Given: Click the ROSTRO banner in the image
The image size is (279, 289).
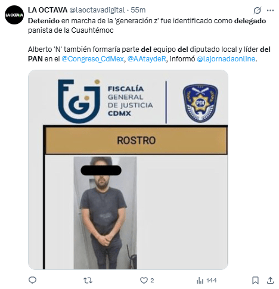Looking at the screenshot, I should (x=137, y=141).
